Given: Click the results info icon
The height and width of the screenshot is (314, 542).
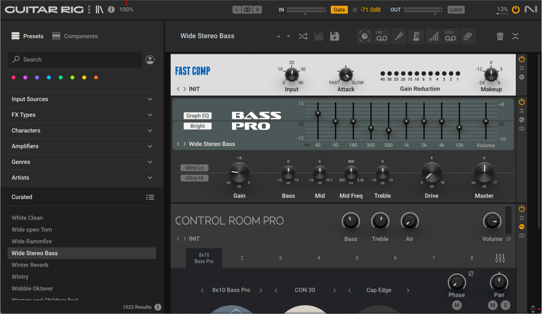Looking at the screenshot, I should coord(158,307).
